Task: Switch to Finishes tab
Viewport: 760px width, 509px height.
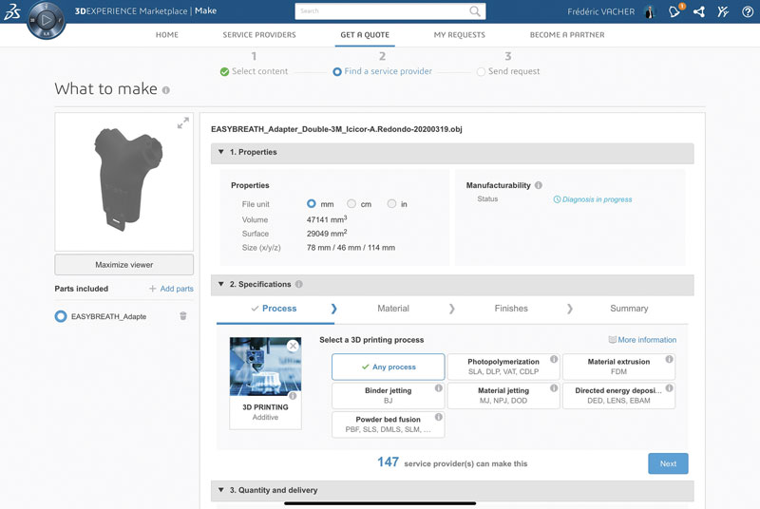Action: (x=511, y=309)
